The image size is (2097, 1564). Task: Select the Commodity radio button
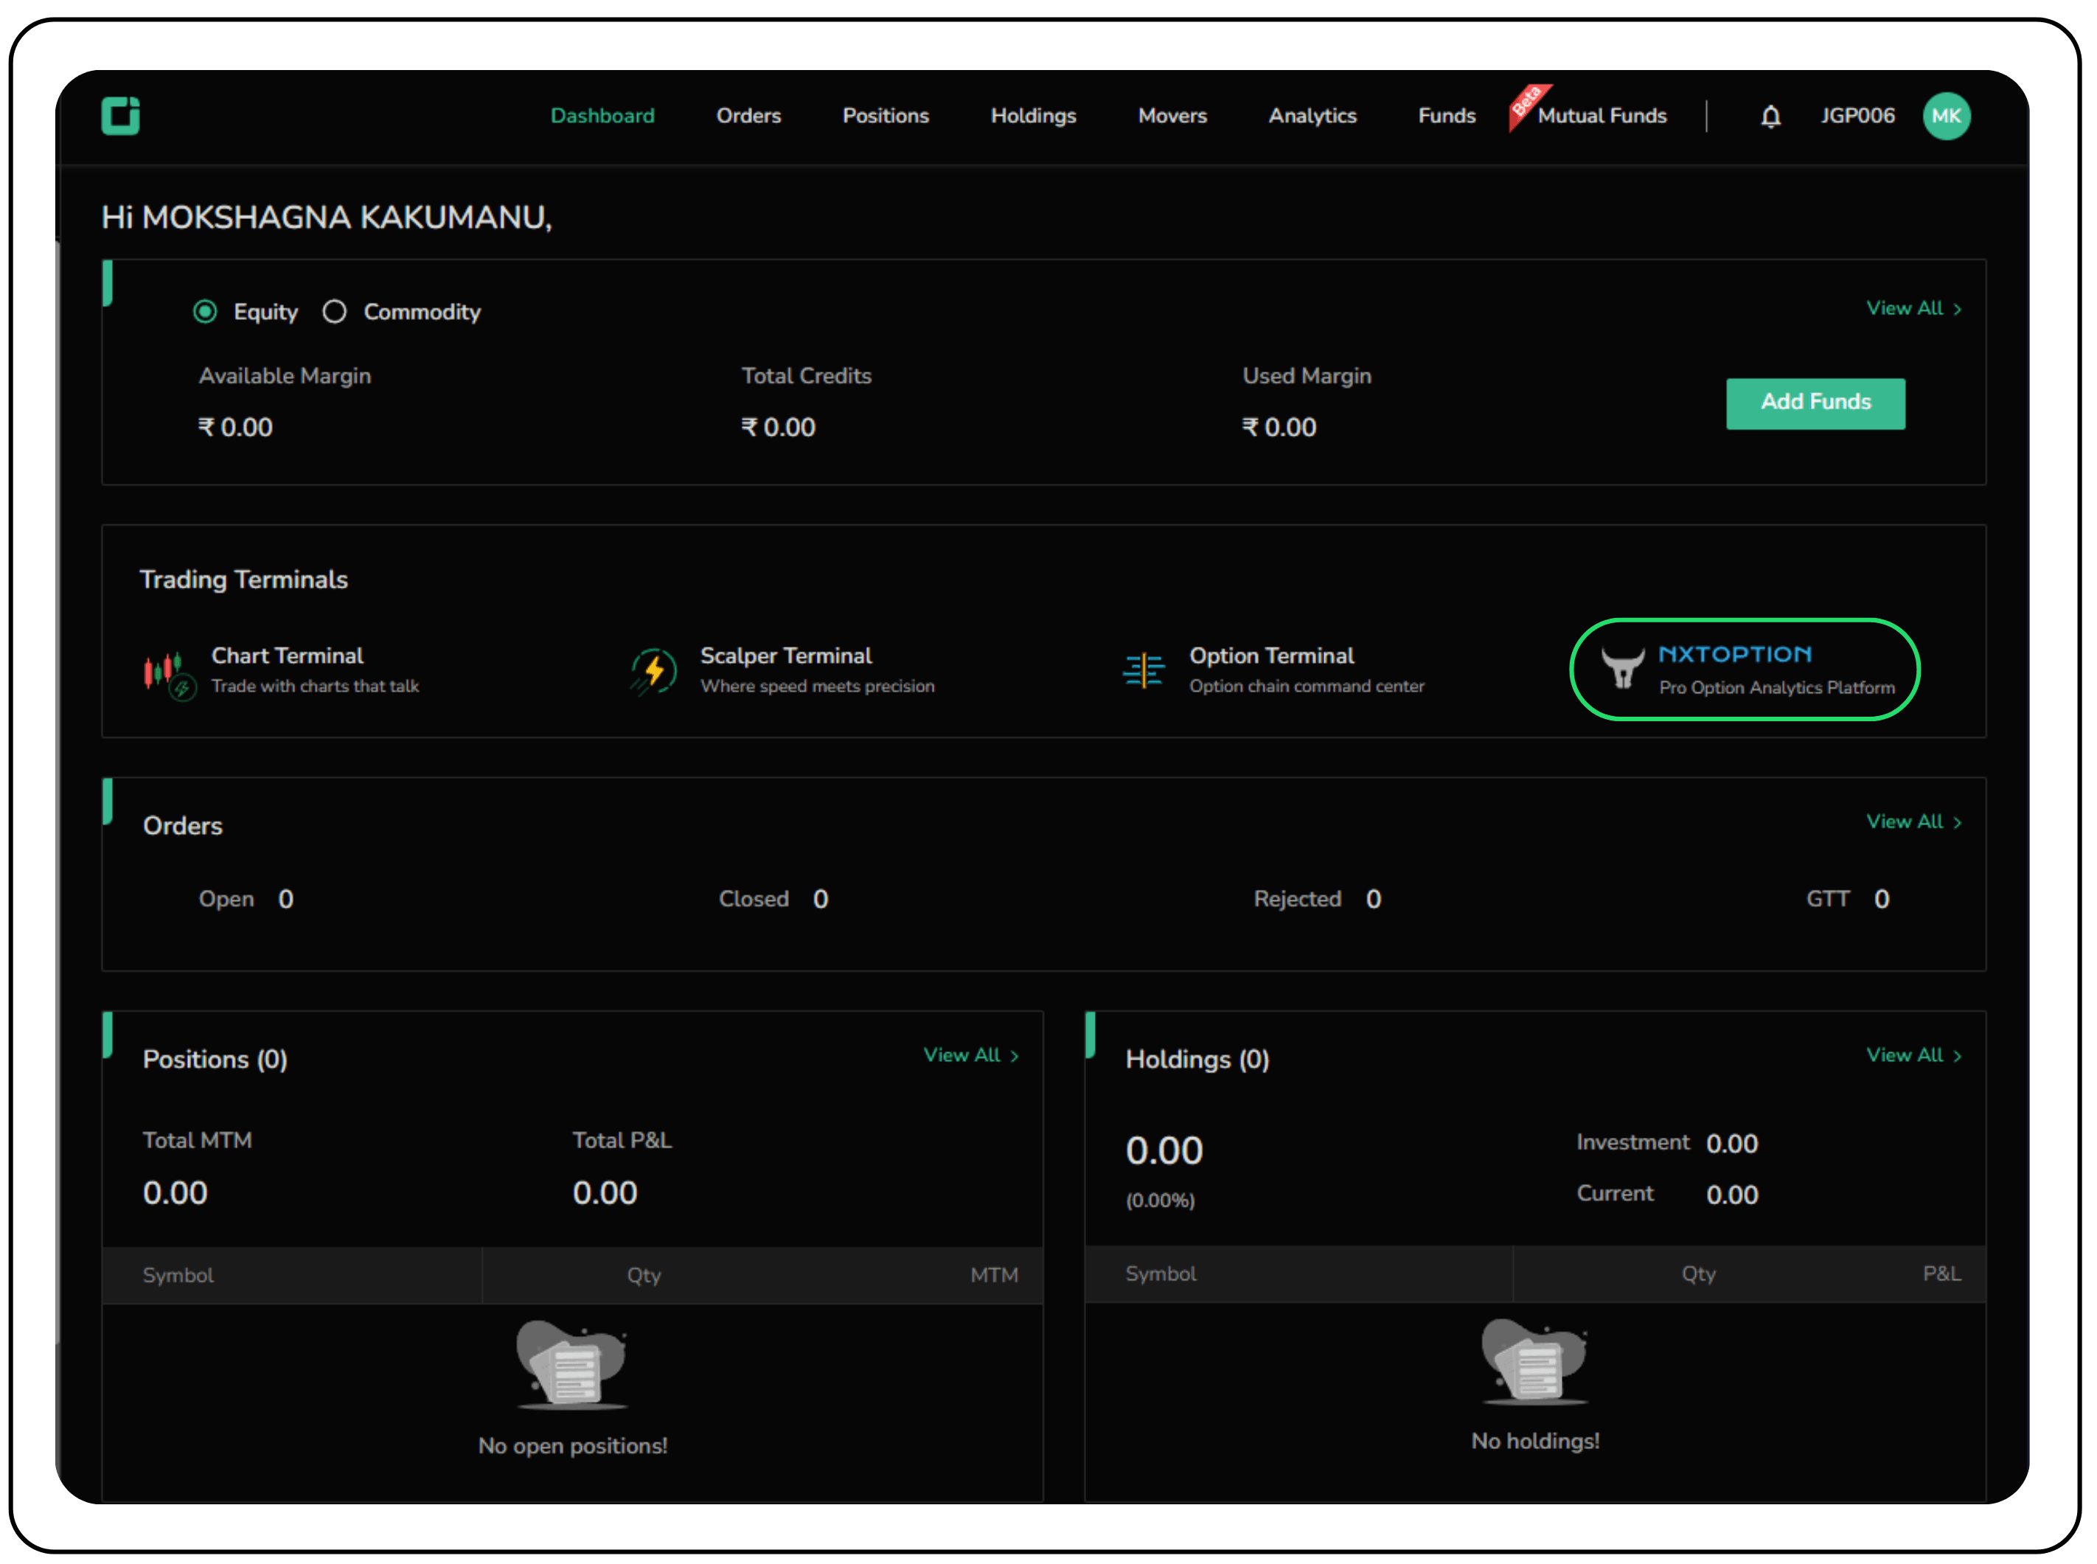click(x=333, y=311)
